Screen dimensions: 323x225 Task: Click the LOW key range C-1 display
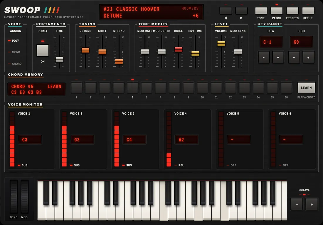271,42
